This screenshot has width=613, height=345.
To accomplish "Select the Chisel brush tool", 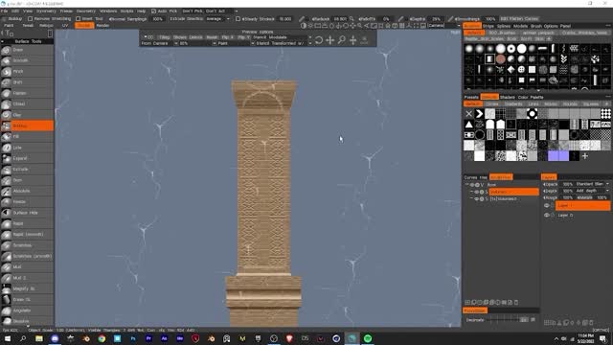I will tap(27, 104).
